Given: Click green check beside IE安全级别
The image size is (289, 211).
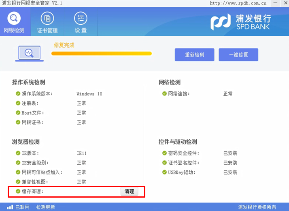Looking at the screenshot, I should (18, 163).
